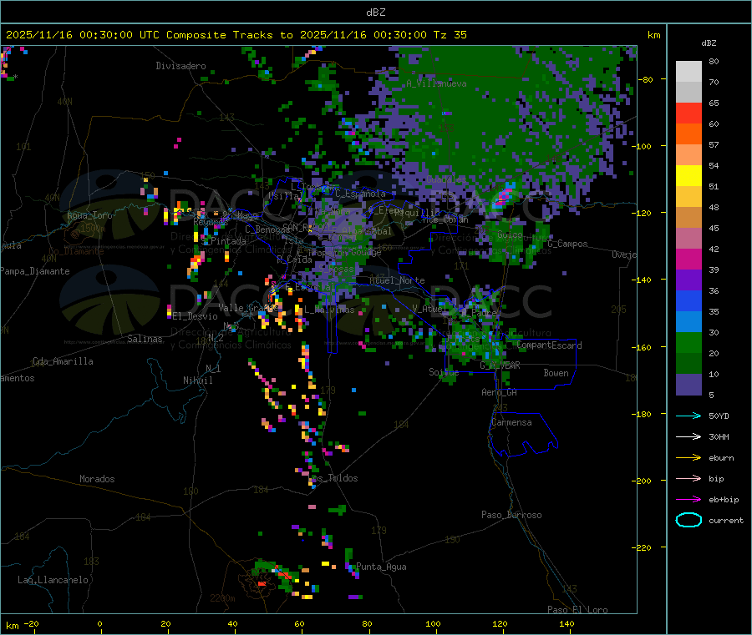Click the 'dBZ' title at the top
This screenshot has height=635, width=752.
click(x=375, y=13)
